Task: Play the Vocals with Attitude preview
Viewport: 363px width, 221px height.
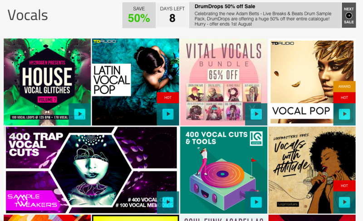Action: [344, 202]
